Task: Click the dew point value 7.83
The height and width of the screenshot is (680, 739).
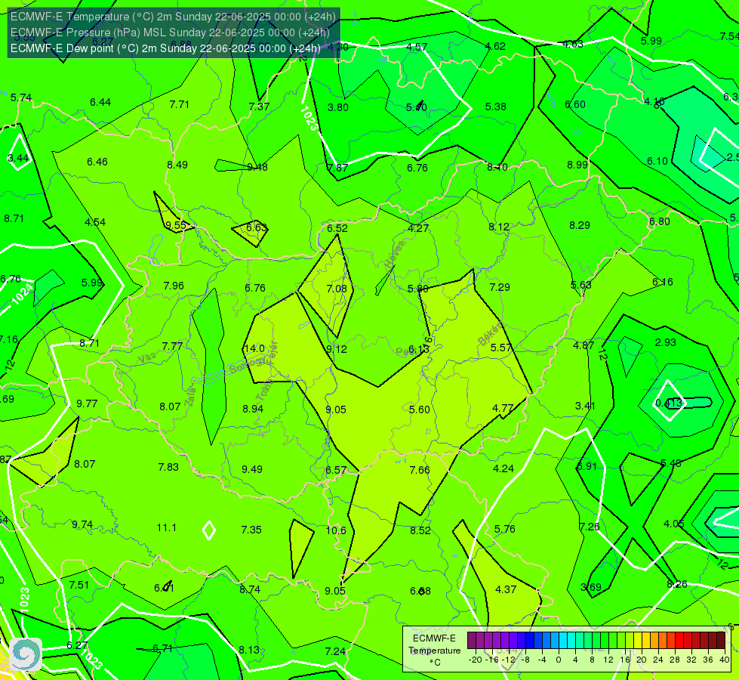Action: pos(168,467)
